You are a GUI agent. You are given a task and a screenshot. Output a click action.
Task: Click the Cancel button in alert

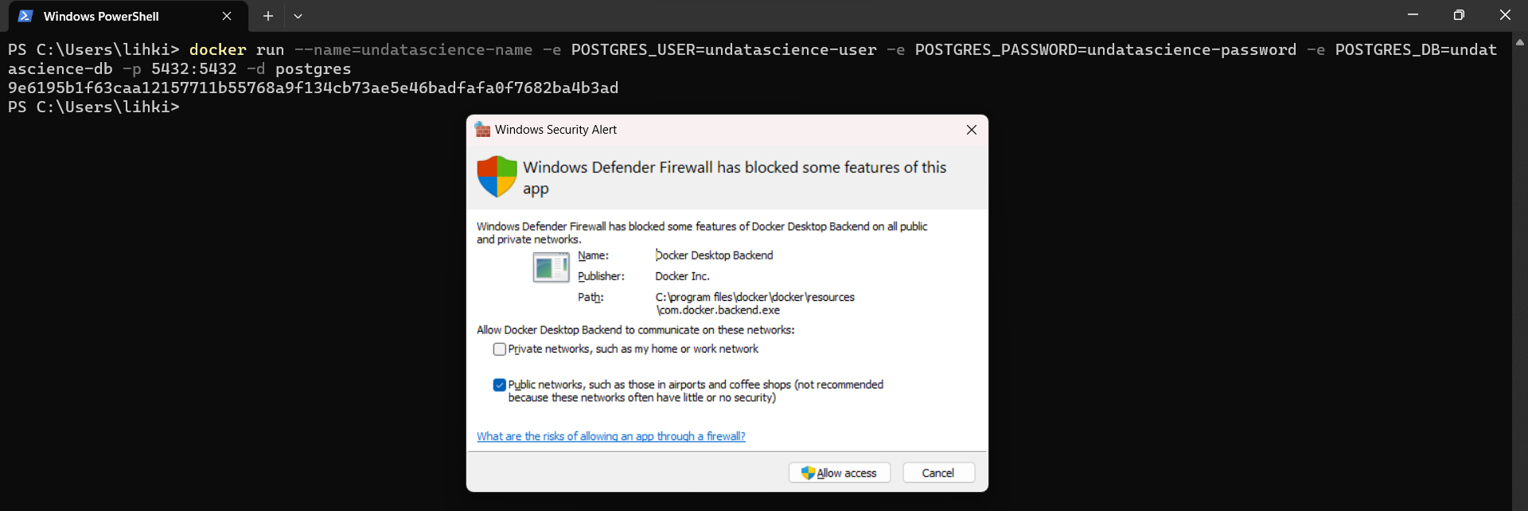coord(938,473)
